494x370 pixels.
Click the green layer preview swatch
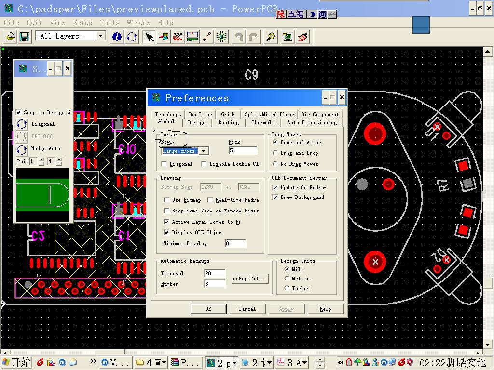click(x=43, y=195)
